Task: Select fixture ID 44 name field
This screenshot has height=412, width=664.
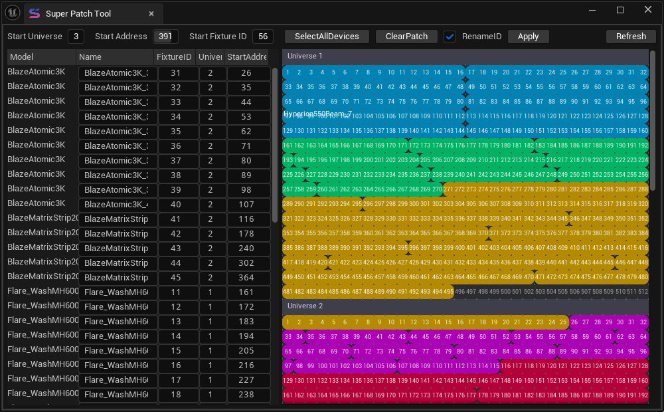Action: tap(118, 262)
